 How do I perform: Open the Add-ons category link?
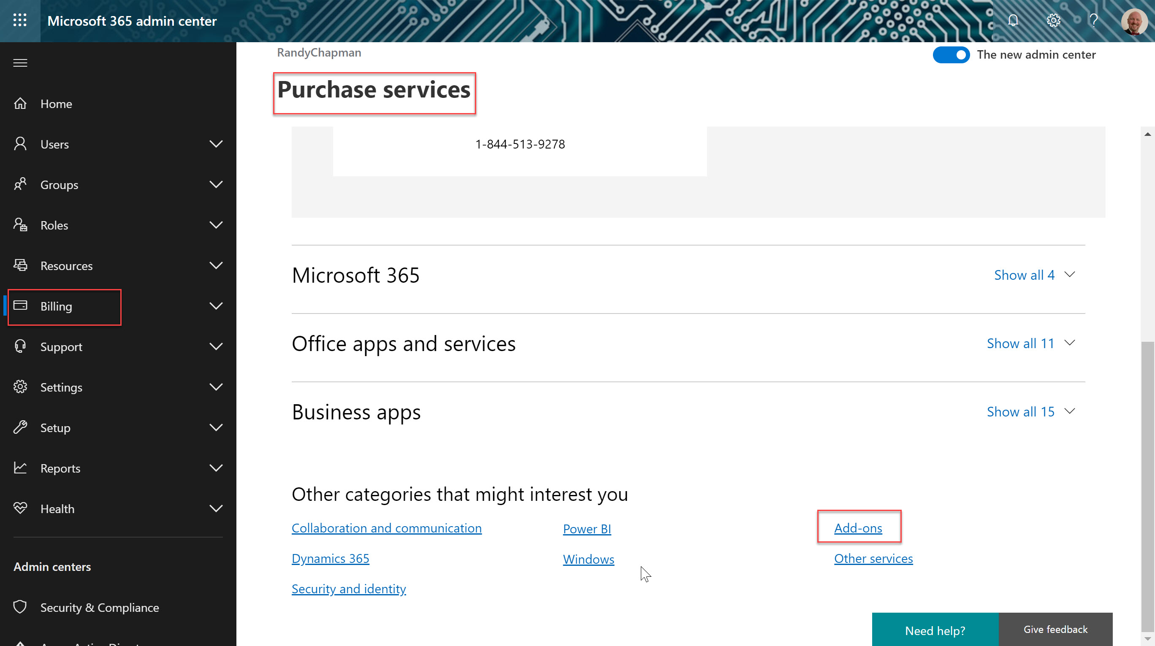[x=858, y=528]
